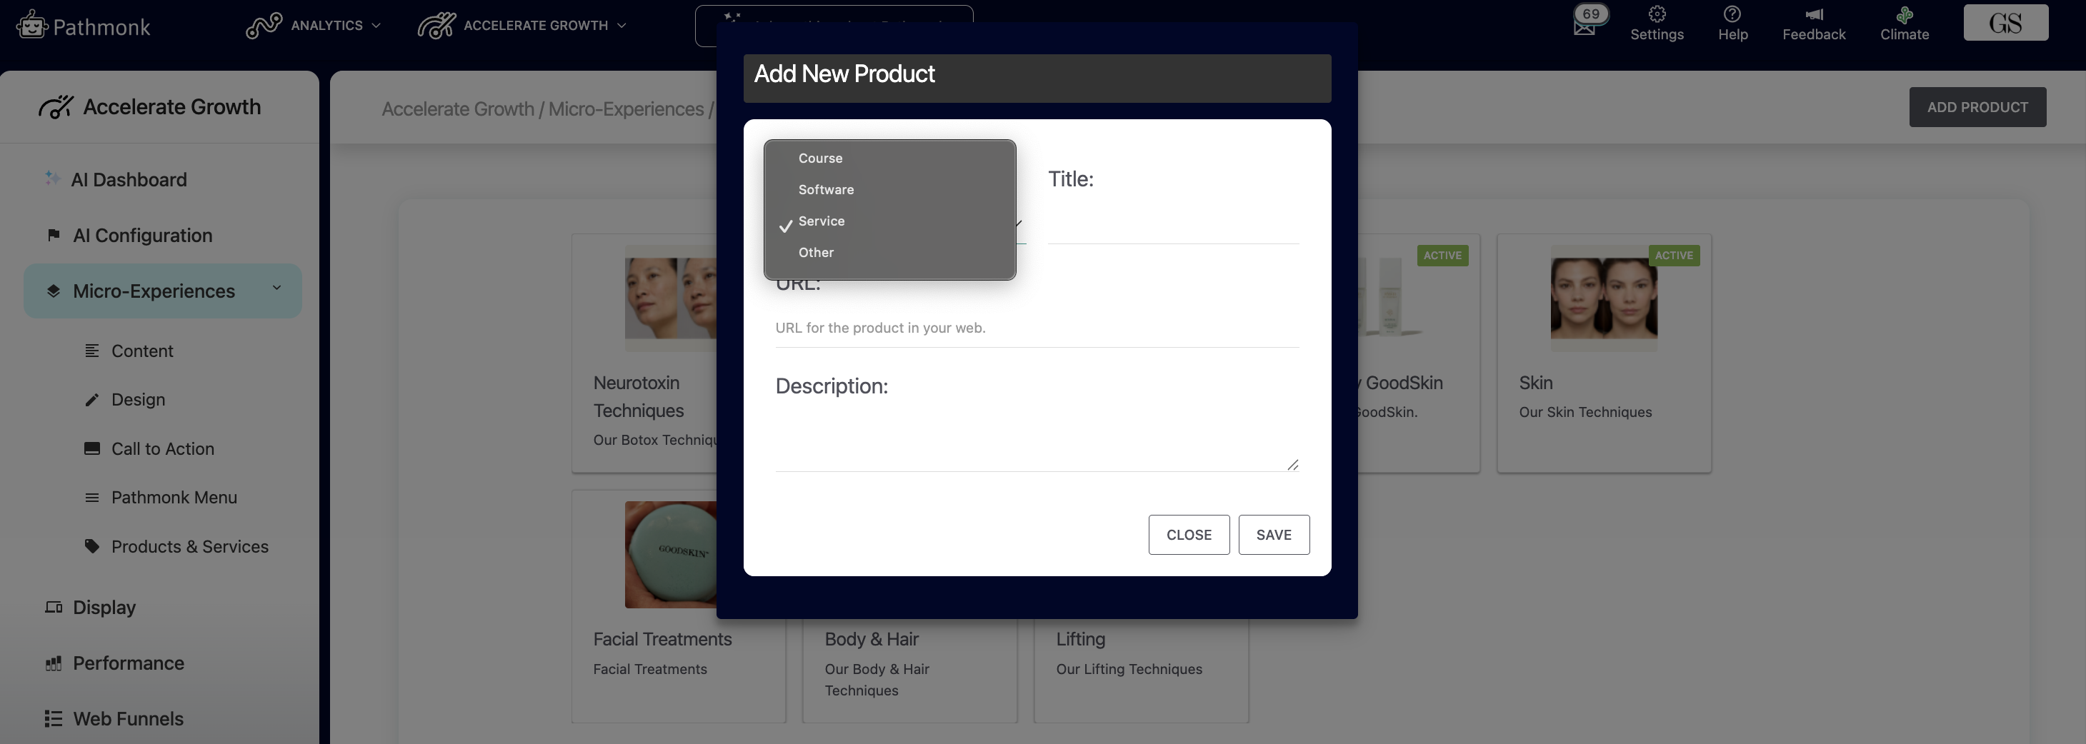This screenshot has height=744, width=2086.
Task: Click 'Our Skin Techniques' description text
Action: coord(1585,412)
